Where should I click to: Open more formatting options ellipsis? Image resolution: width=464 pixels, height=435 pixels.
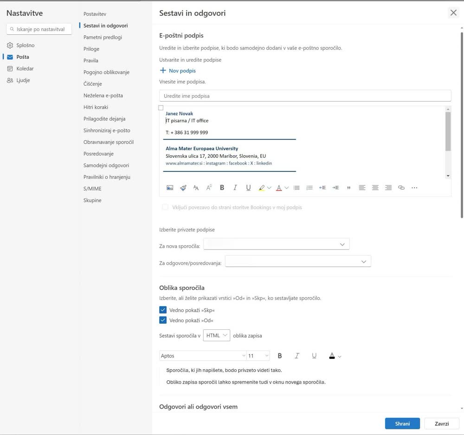(414, 188)
